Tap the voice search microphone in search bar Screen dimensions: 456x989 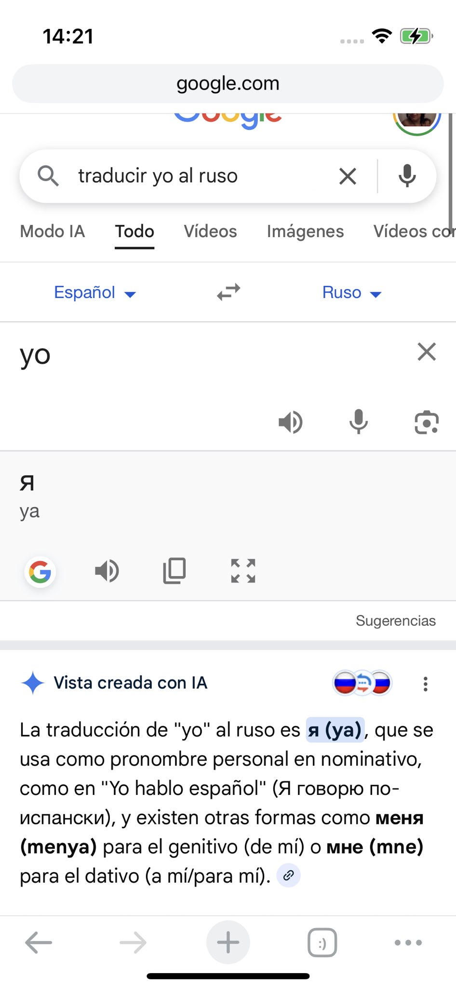click(407, 176)
